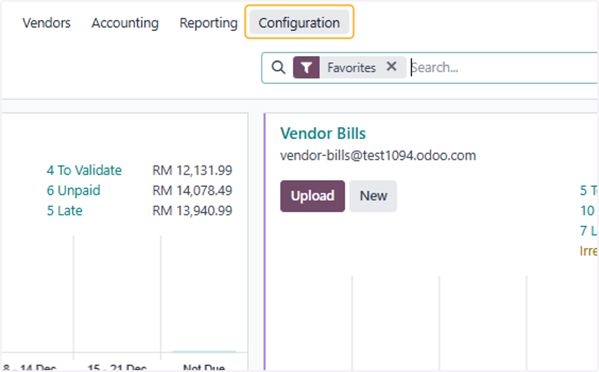Focus the Search input field
This screenshot has height=372, width=599.
pyautogui.click(x=503, y=67)
